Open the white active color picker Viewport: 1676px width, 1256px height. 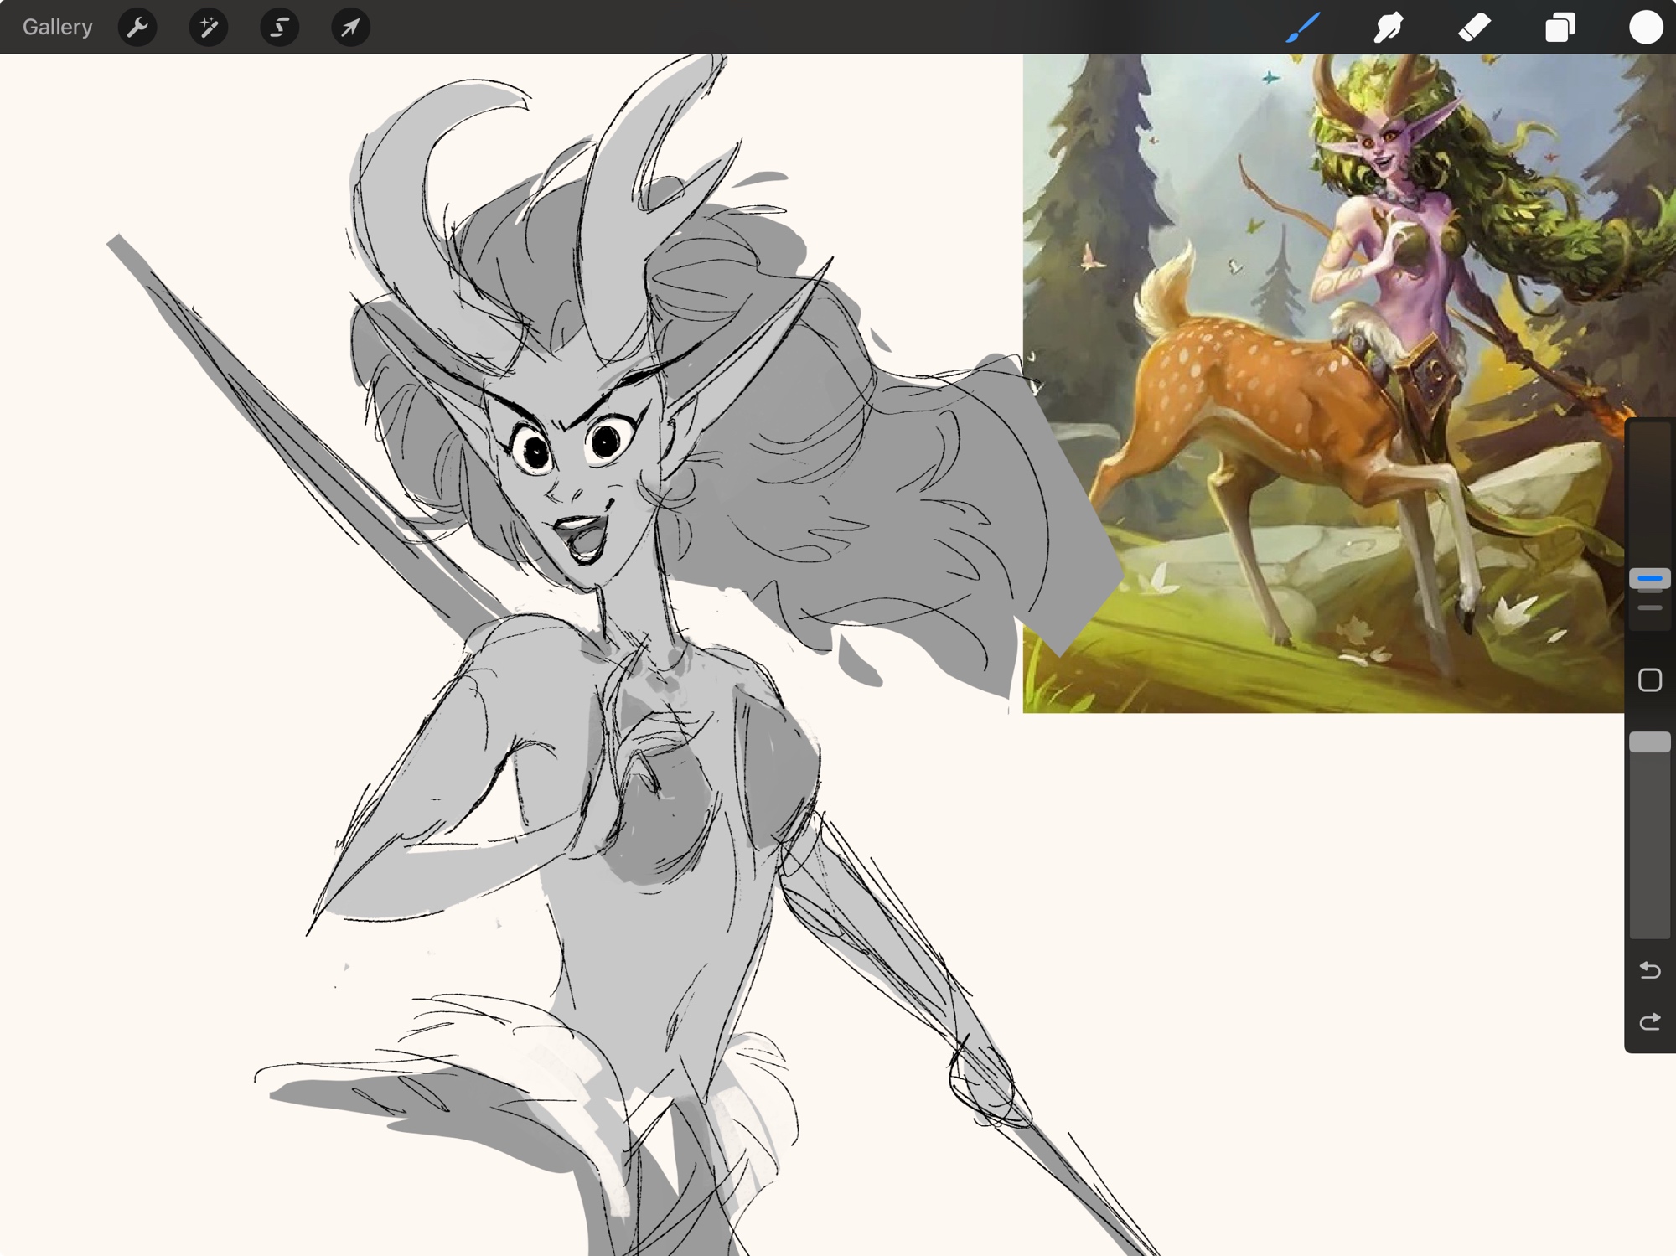1646,27
